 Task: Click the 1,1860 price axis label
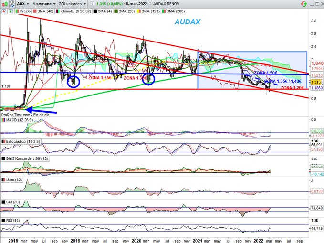click(317, 88)
